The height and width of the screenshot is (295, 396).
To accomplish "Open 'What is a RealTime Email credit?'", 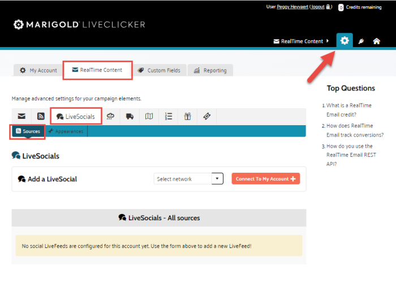I will point(349,110).
